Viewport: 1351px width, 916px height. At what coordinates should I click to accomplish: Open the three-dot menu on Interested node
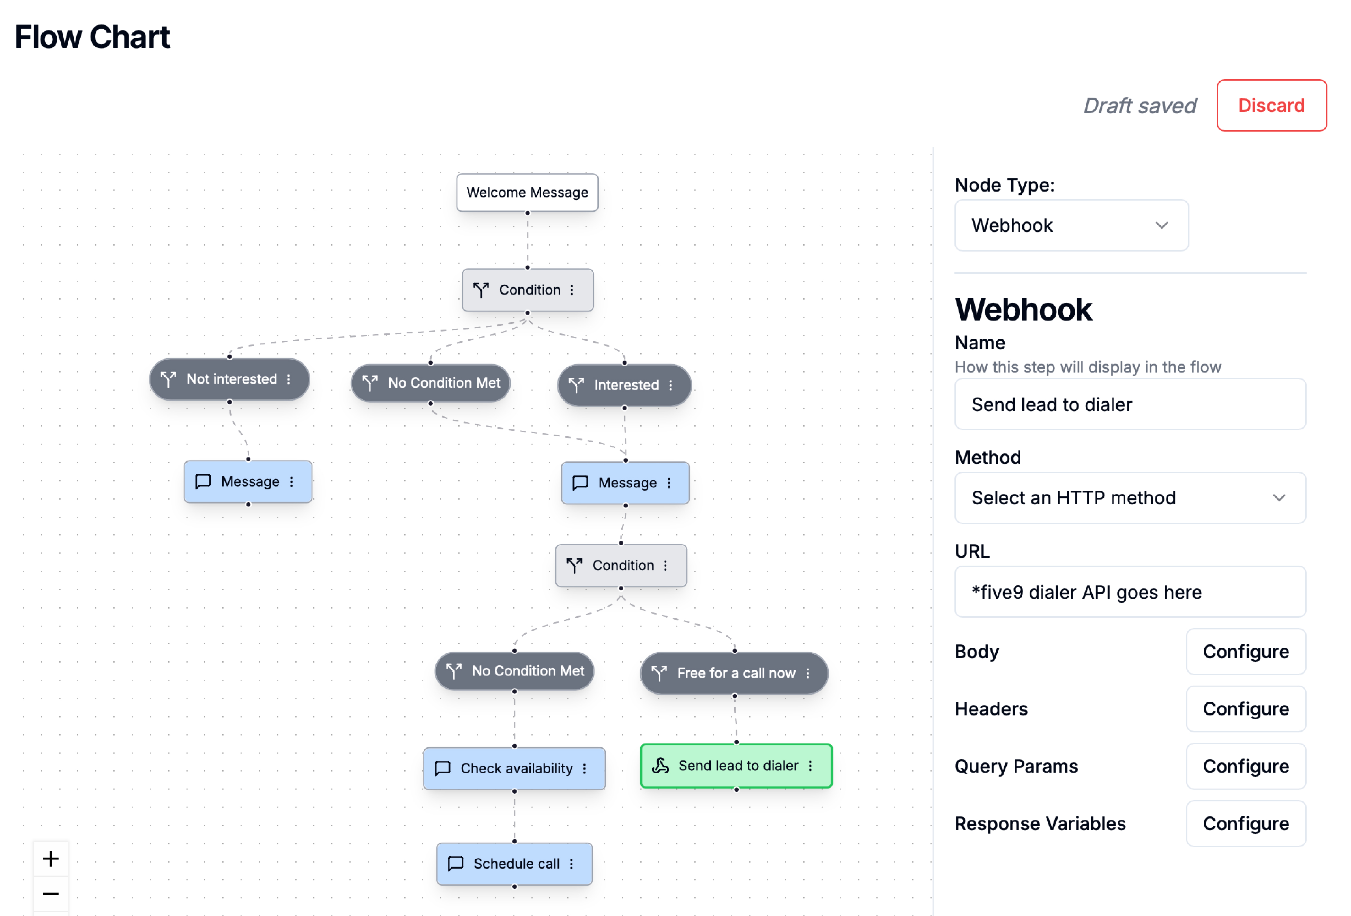pos(670,385)
